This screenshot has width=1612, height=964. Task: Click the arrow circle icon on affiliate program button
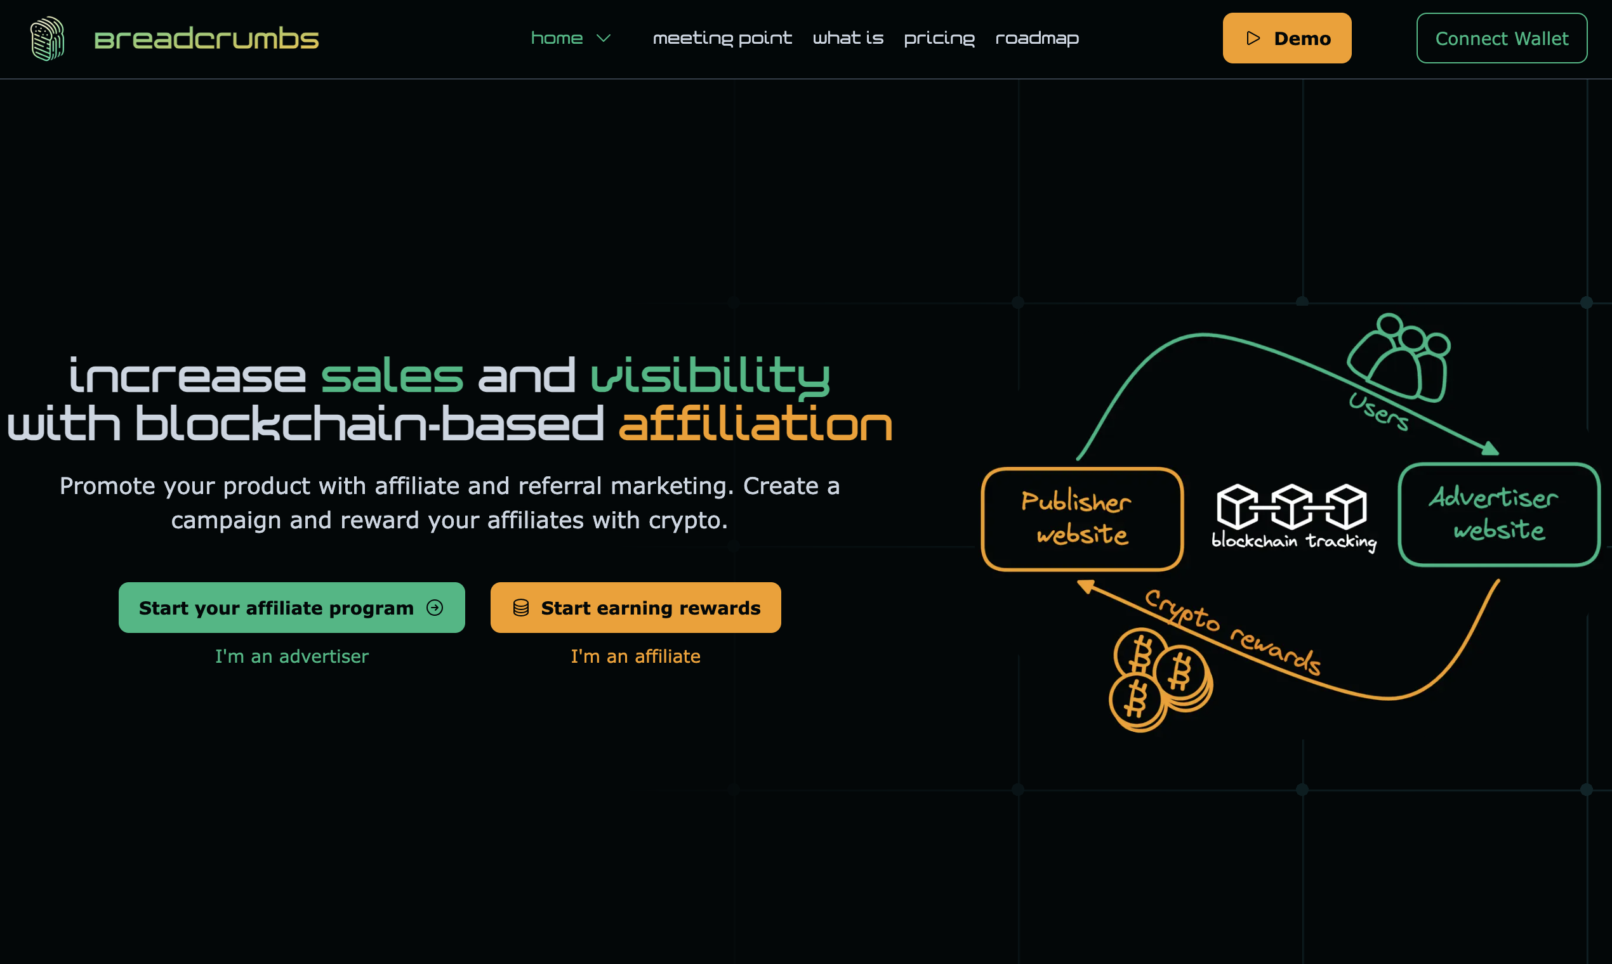tap(435, 608)
